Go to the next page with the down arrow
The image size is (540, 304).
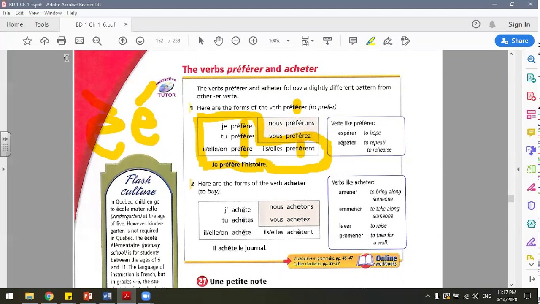click(140, 41)
